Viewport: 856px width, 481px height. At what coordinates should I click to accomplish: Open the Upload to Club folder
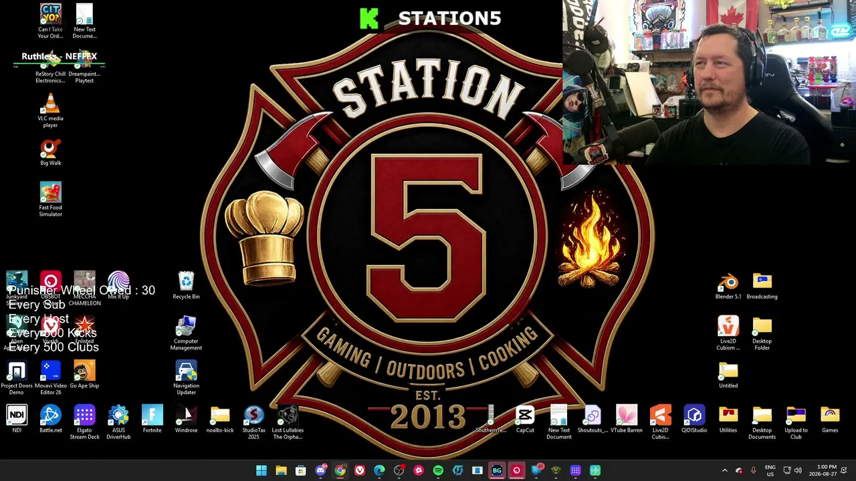click(x=796, y=423)
